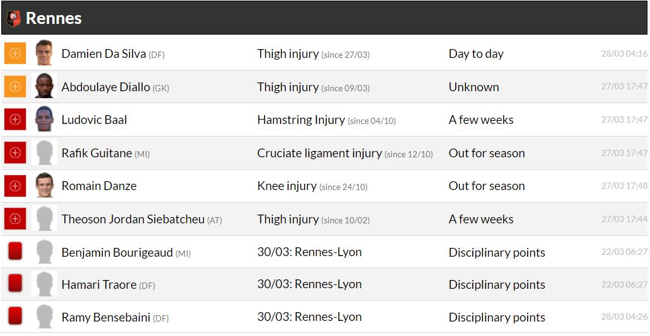Click Rennes-Lyon fixture in Bourigeaud row
The height and width of the screenshot is (336, 650).
(309, 252)
